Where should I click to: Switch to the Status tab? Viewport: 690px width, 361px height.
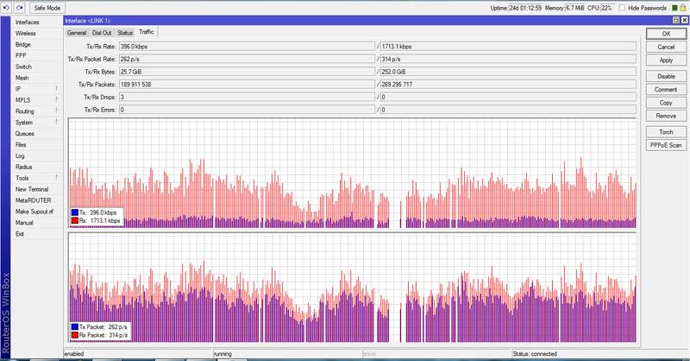click(125, 33)
